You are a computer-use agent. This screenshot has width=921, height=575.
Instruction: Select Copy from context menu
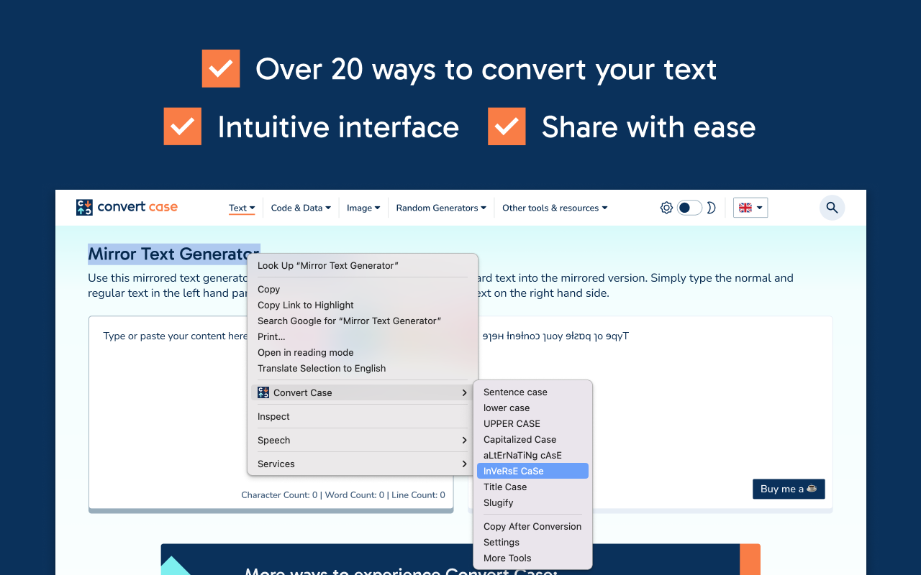(363, 289)
